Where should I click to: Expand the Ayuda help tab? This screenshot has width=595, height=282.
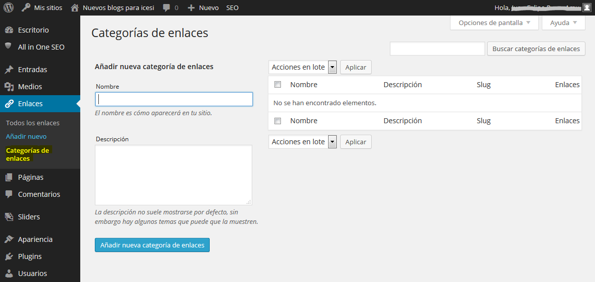pos(563,23)
